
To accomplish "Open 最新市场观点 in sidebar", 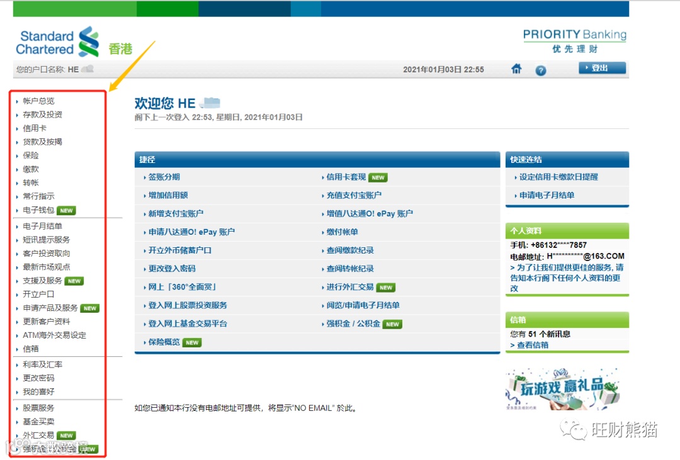I will tap(47, 267).
